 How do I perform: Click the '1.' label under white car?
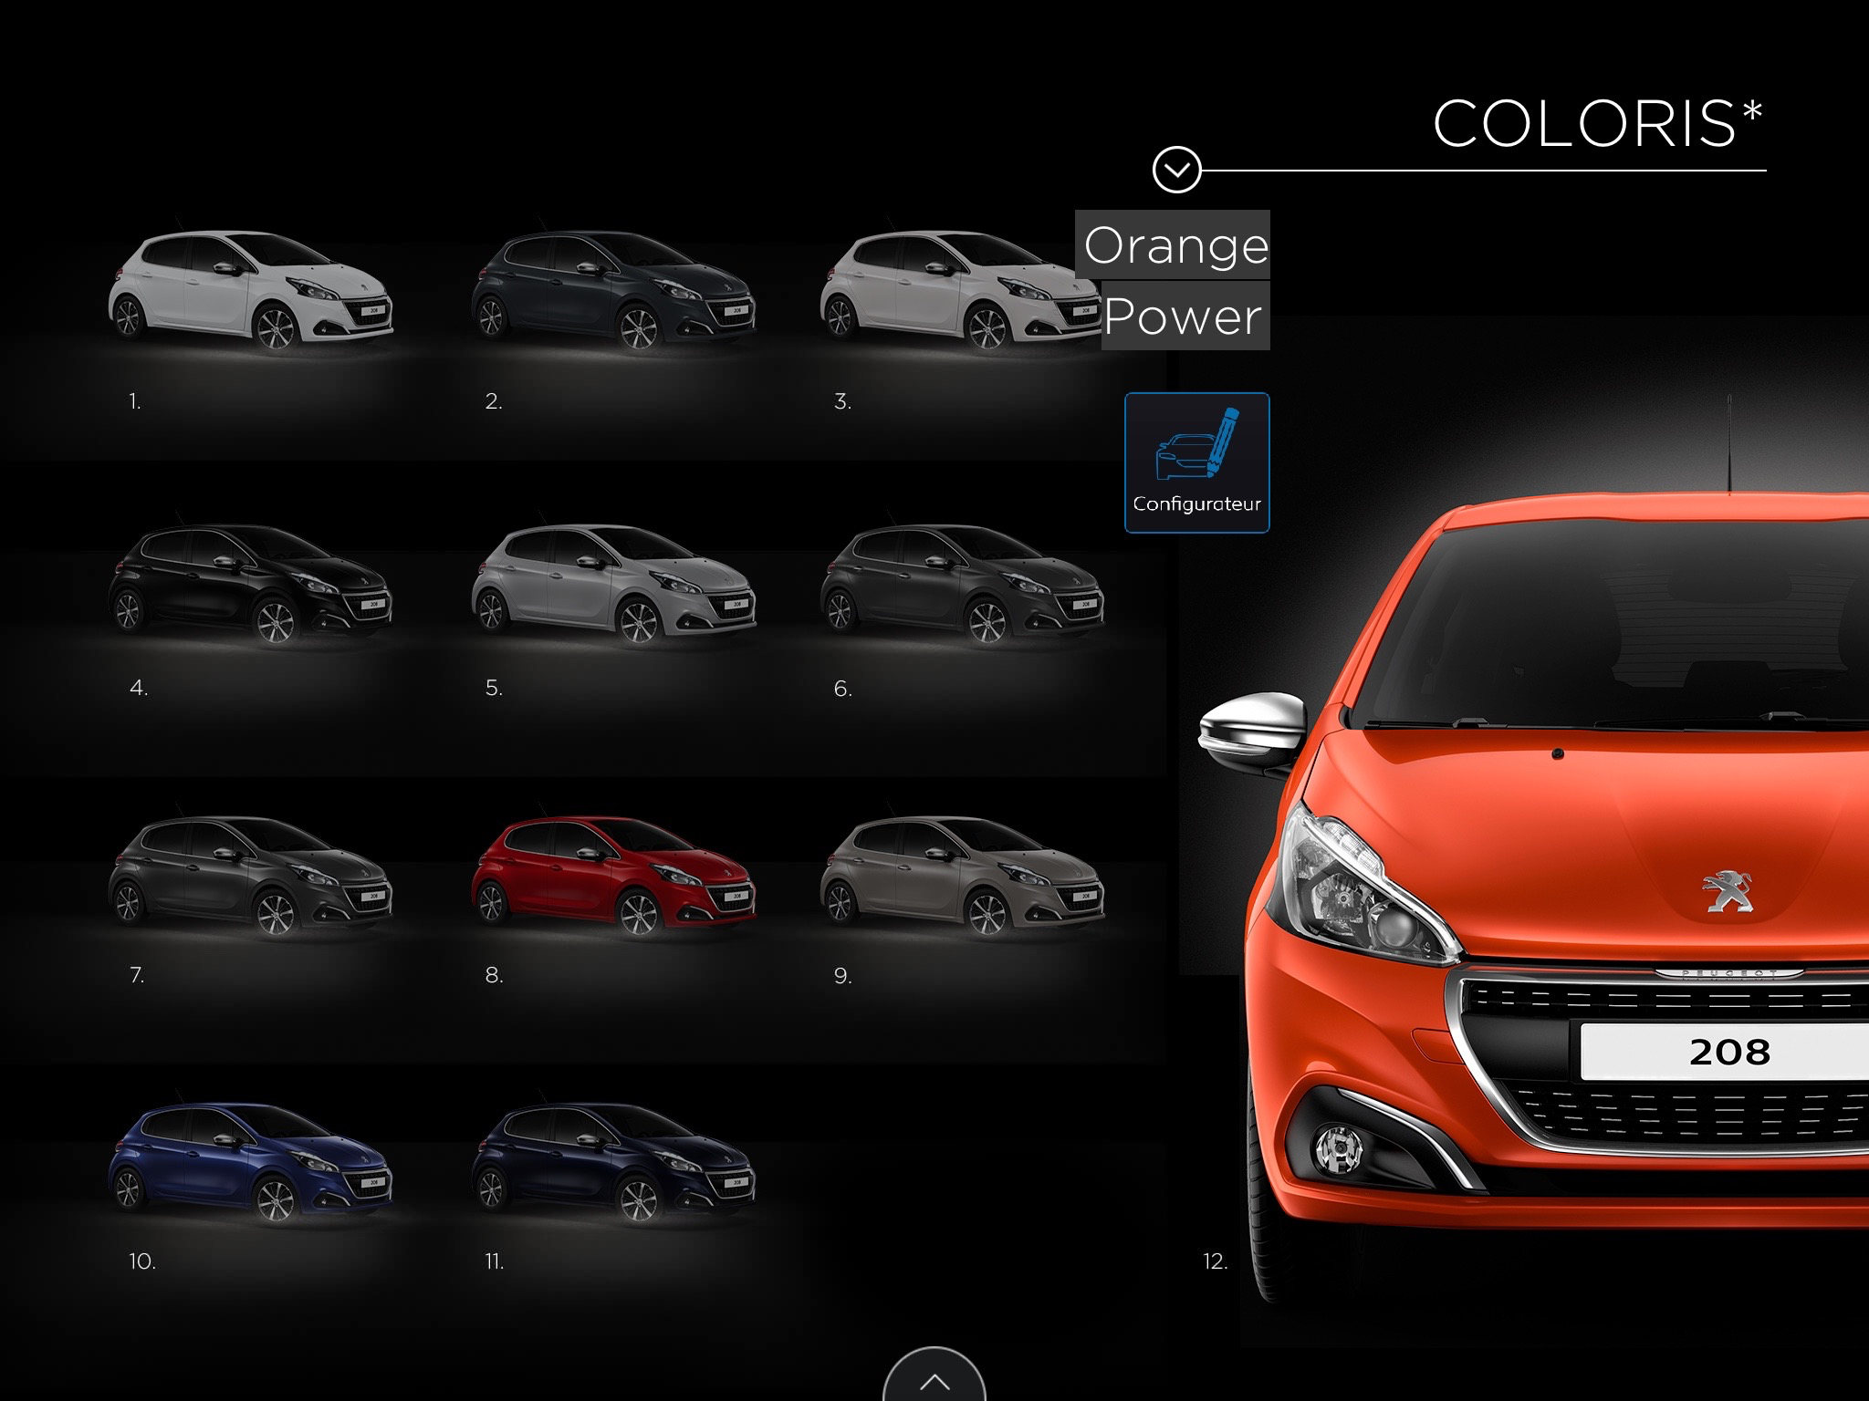[x=134, y=400]
